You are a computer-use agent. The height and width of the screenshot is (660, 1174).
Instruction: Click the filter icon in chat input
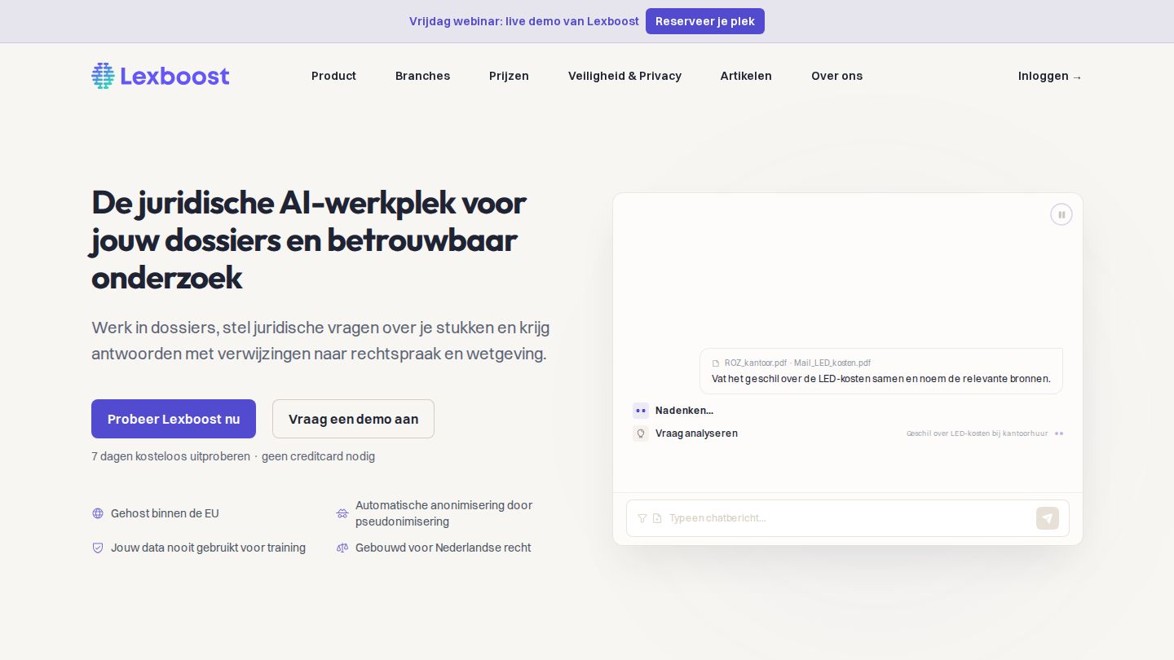[642, 518]
